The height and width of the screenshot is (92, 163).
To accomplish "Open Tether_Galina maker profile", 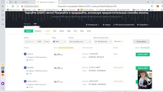I will [32, 81].
